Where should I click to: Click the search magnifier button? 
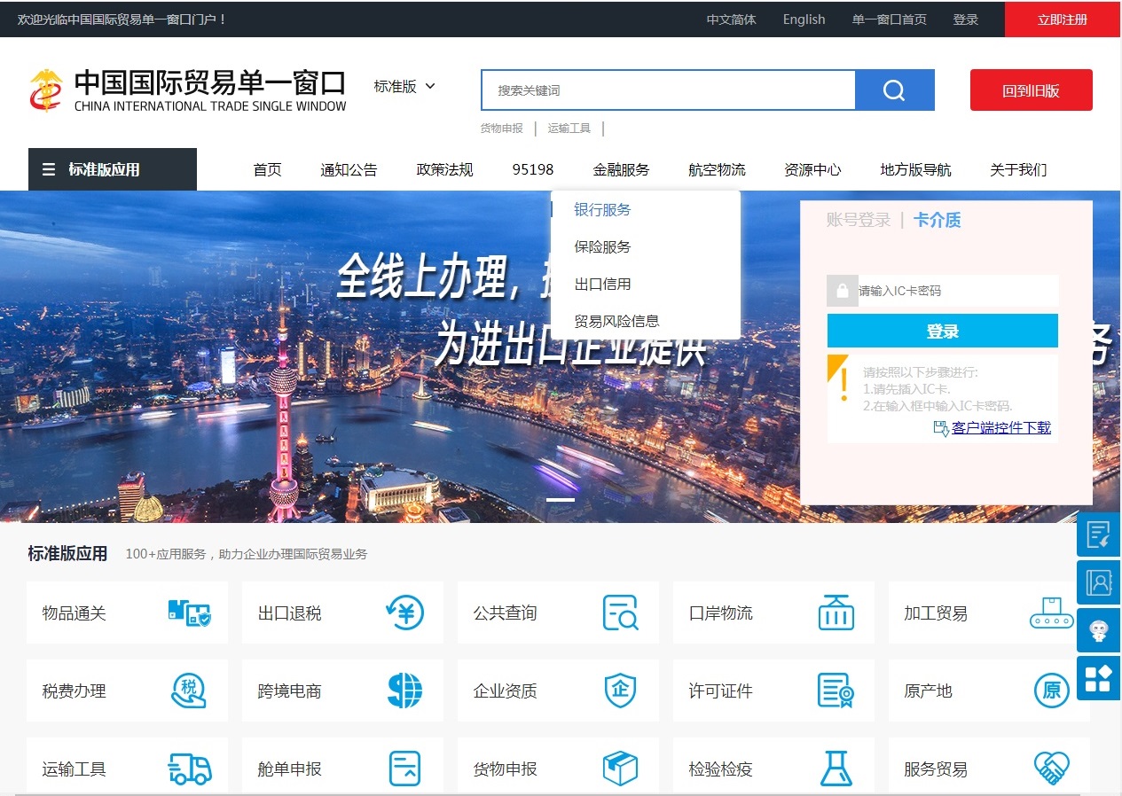(x=894, y=90)
